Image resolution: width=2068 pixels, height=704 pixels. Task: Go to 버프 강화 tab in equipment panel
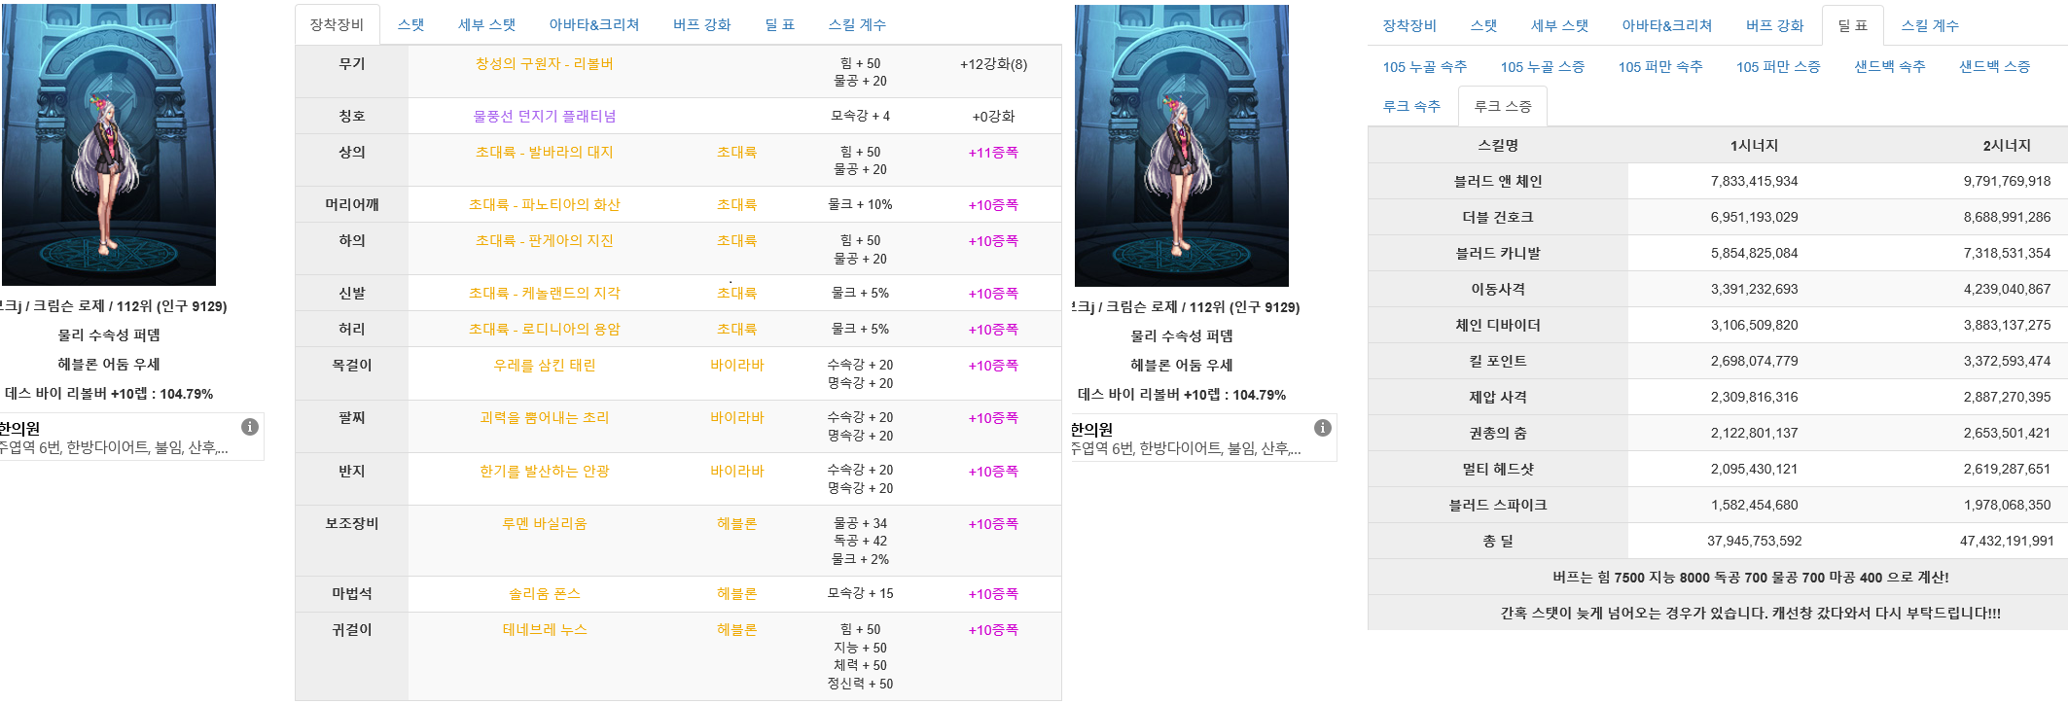tap(701, 24)
